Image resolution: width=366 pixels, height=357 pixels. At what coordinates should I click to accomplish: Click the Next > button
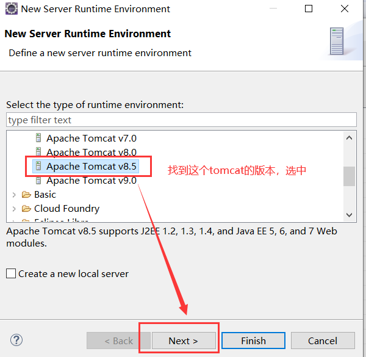tap(184, 341)
